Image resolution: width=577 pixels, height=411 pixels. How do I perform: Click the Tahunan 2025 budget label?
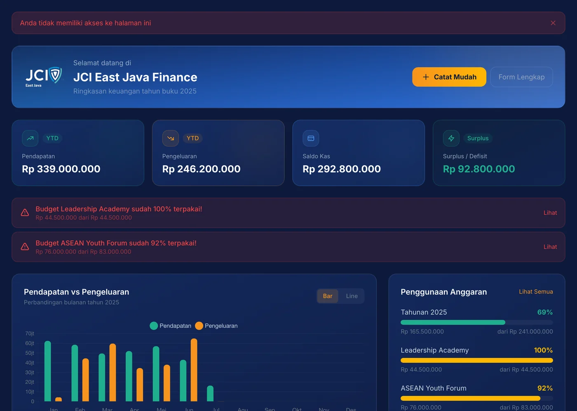pyautogui.click(x=424, y=312)
